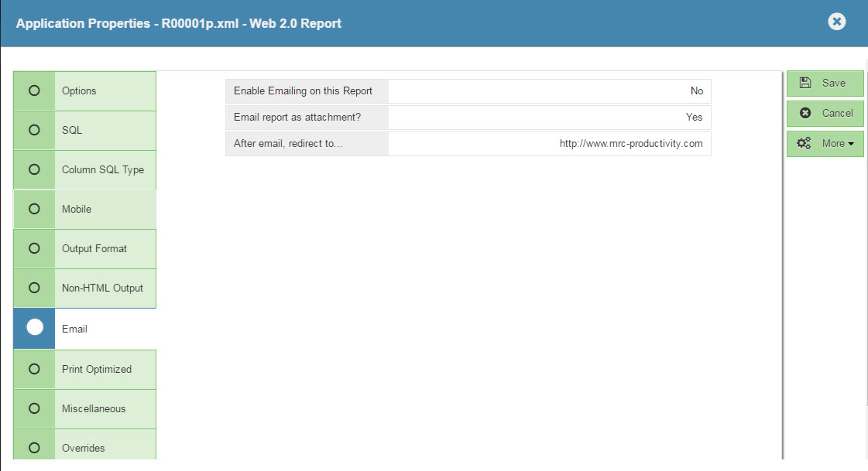This screenshot has height=471, width=868.
Task: Click the floppy disk icon on Save
Action: (805, 83)
